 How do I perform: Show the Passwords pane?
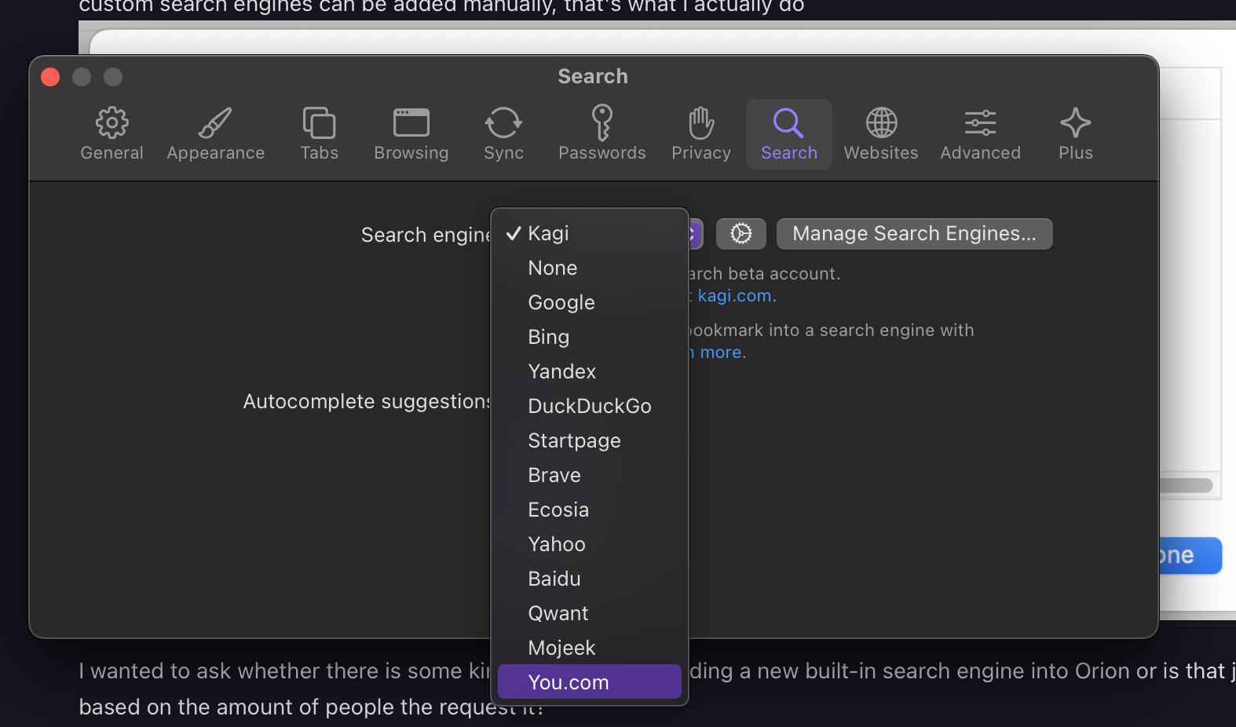(x=602, y=134)
